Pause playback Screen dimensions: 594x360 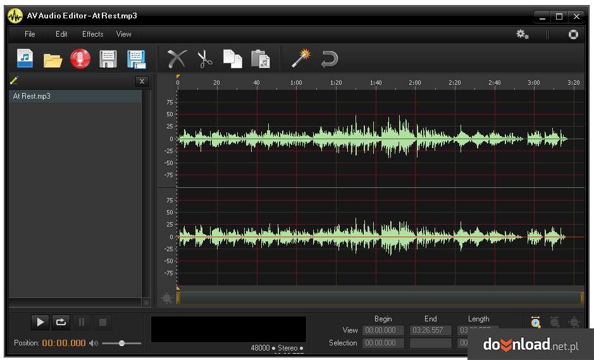click(82, 322)
